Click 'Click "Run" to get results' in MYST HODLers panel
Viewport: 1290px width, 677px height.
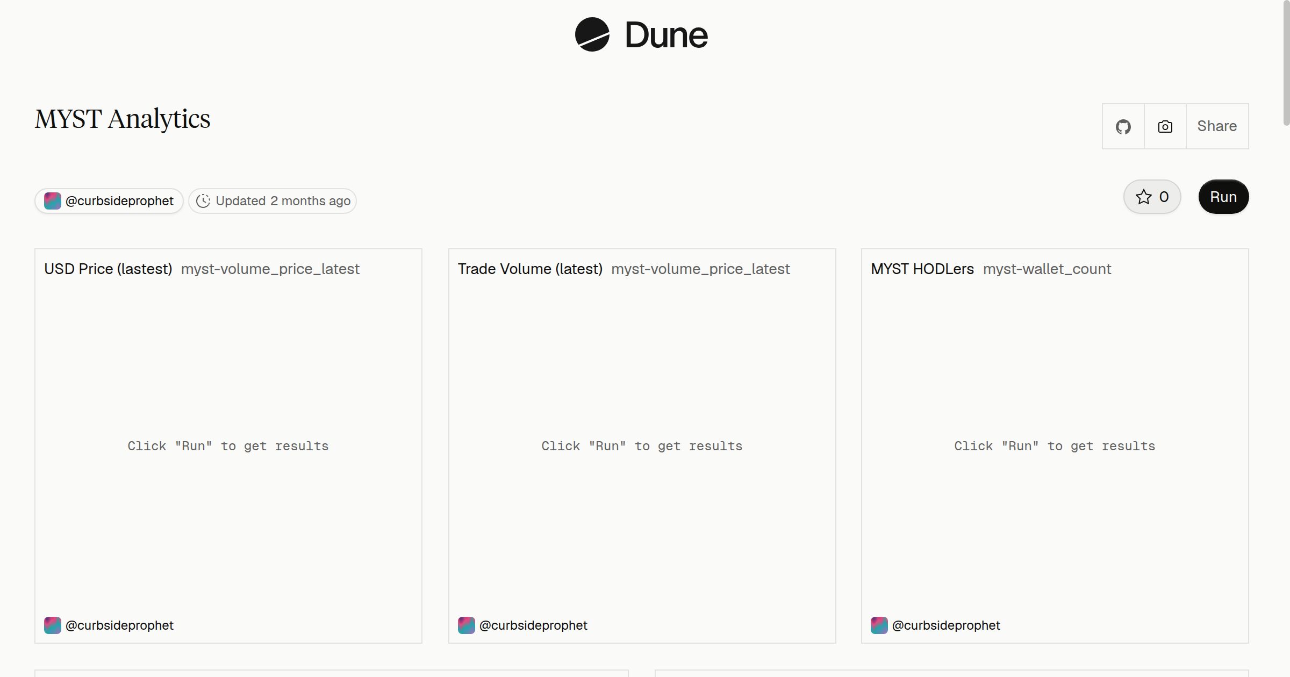coord(1055,446)
